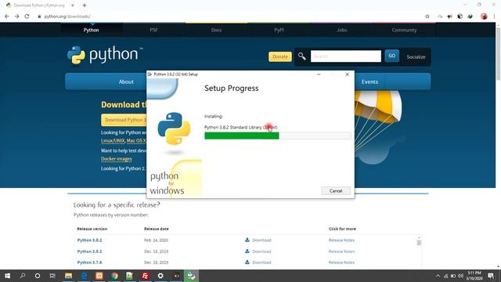Open the Python 3.8.2 release link

(89, 240)
